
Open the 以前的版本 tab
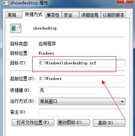point(113,15)
